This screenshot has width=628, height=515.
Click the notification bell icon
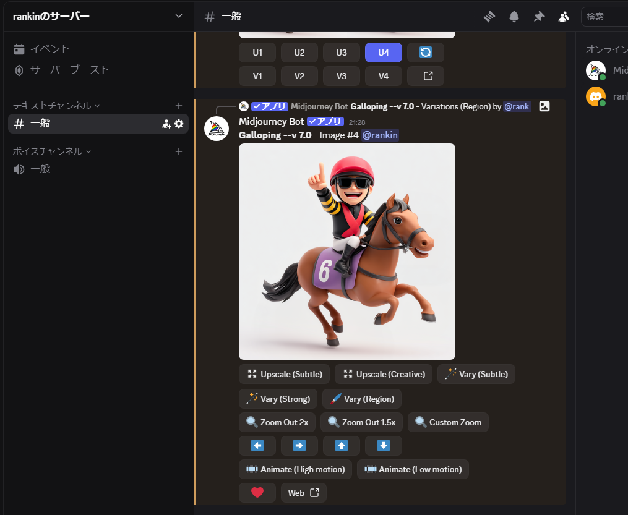click(514, 17)
